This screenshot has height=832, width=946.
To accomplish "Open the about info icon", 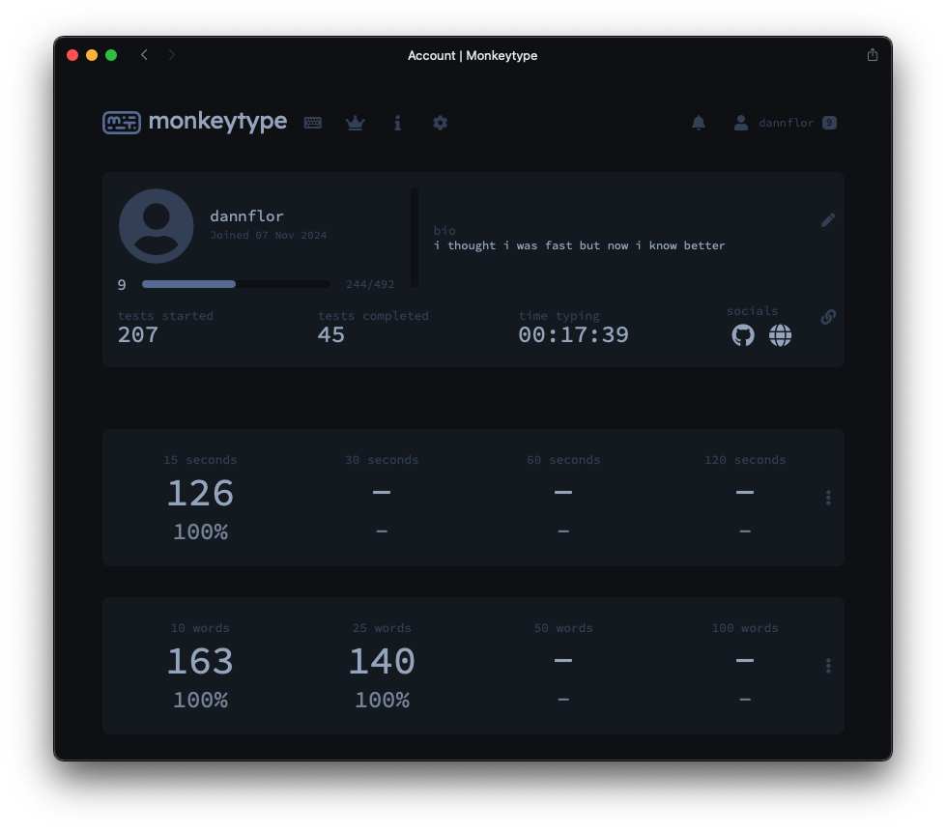I will 397,123.
